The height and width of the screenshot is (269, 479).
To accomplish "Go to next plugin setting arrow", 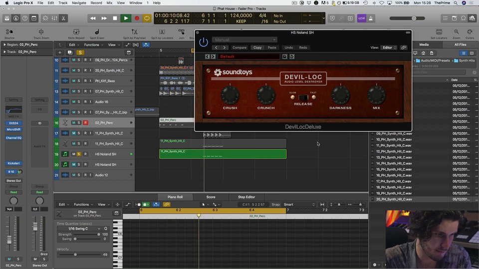I will click(224, 48).
